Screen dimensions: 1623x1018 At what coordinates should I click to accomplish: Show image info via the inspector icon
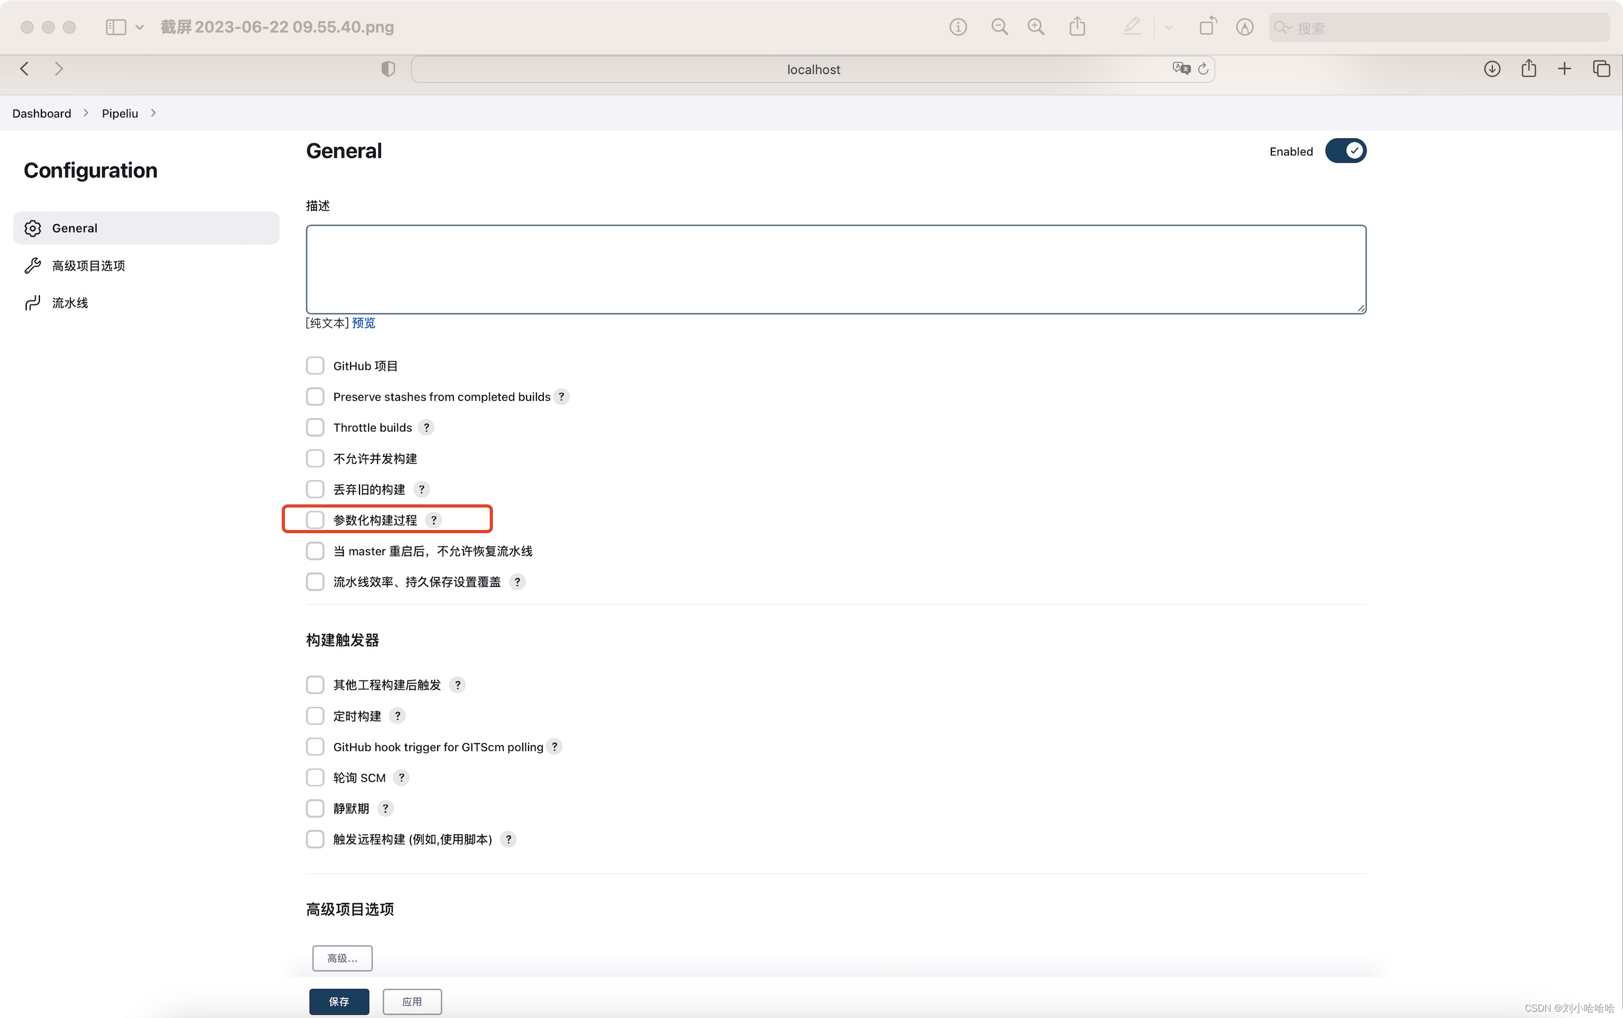957,27
